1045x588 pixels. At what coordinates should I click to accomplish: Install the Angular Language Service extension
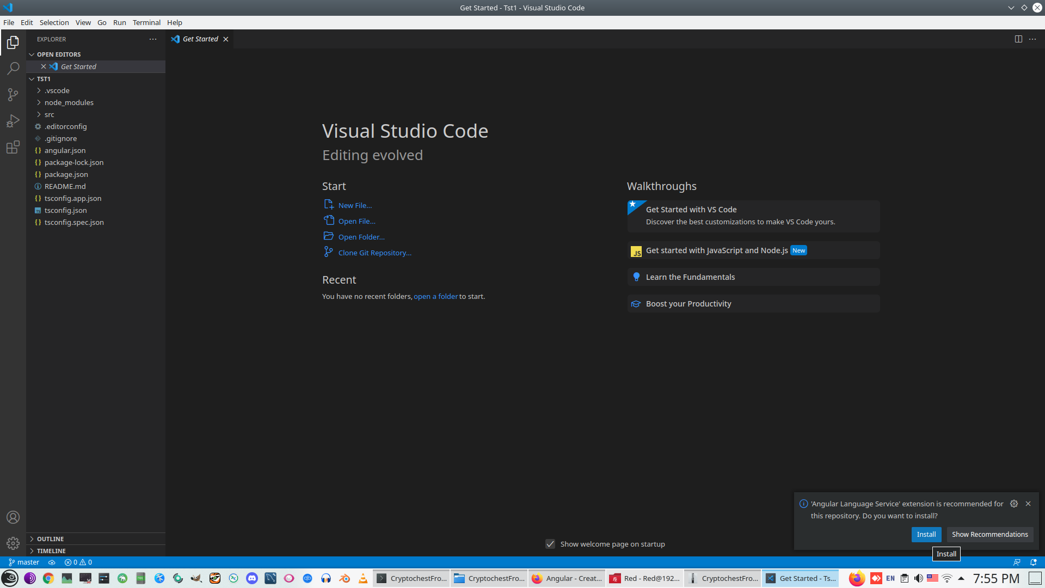click(x=926, y=534)
